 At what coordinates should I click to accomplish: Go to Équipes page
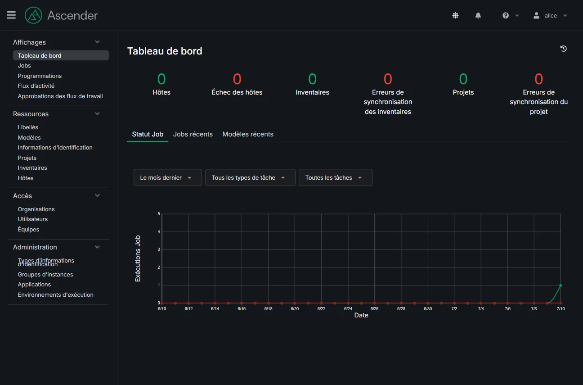tap(28, 229)
